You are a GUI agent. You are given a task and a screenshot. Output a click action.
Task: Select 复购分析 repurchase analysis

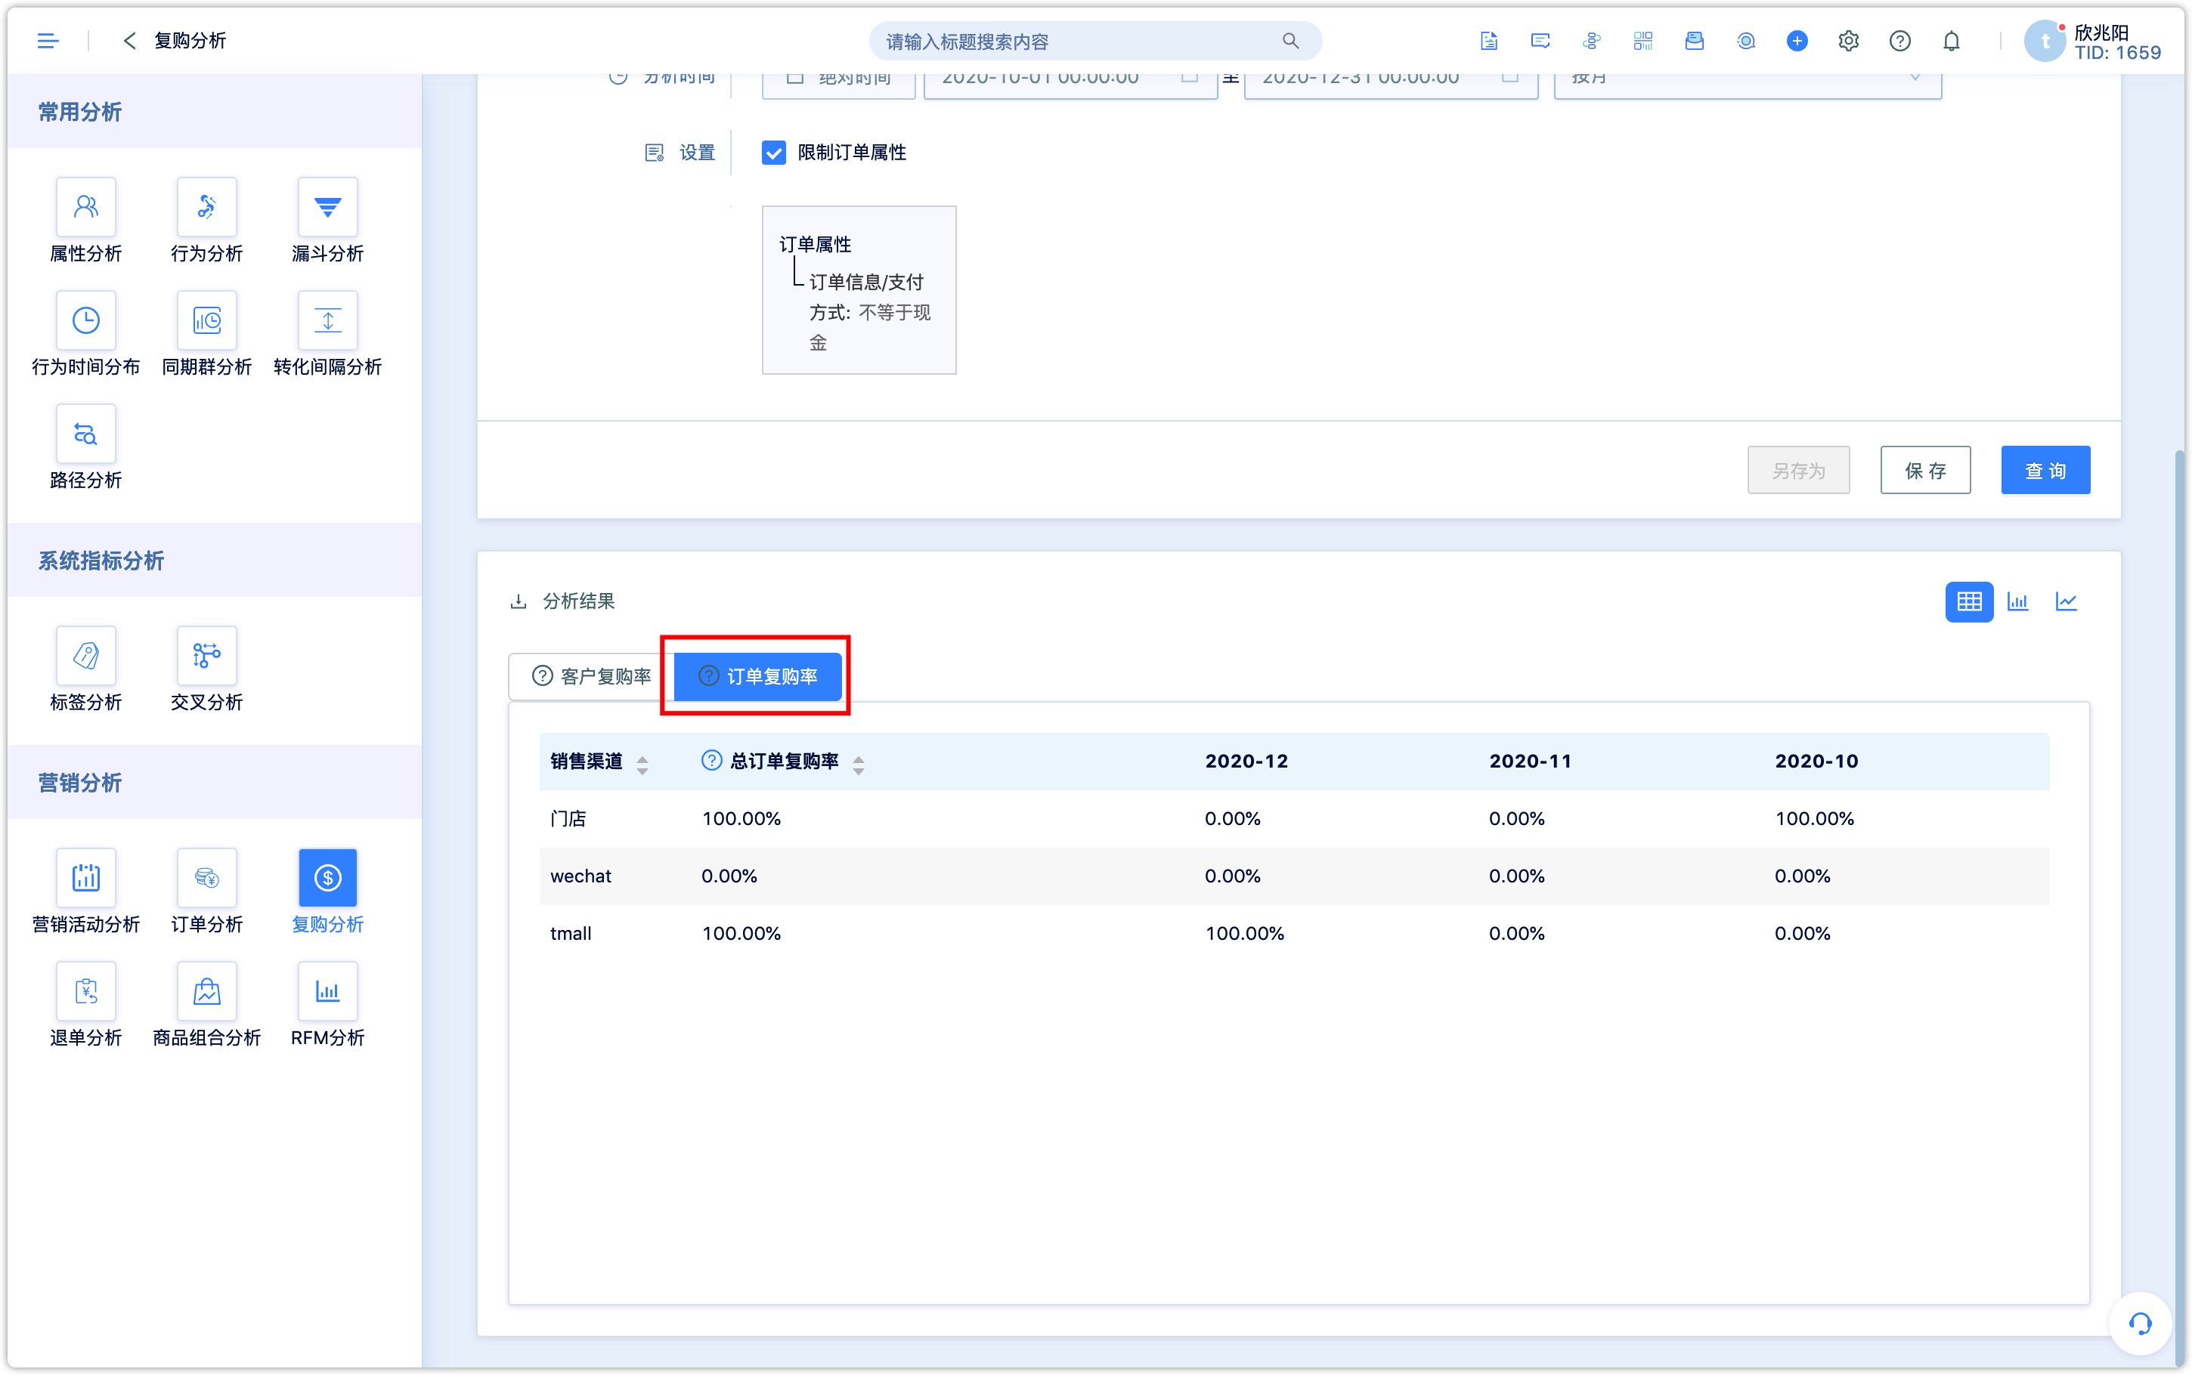(x=327, y=891)
